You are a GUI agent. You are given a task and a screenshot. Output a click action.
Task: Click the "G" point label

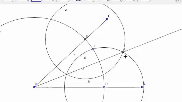125,49
